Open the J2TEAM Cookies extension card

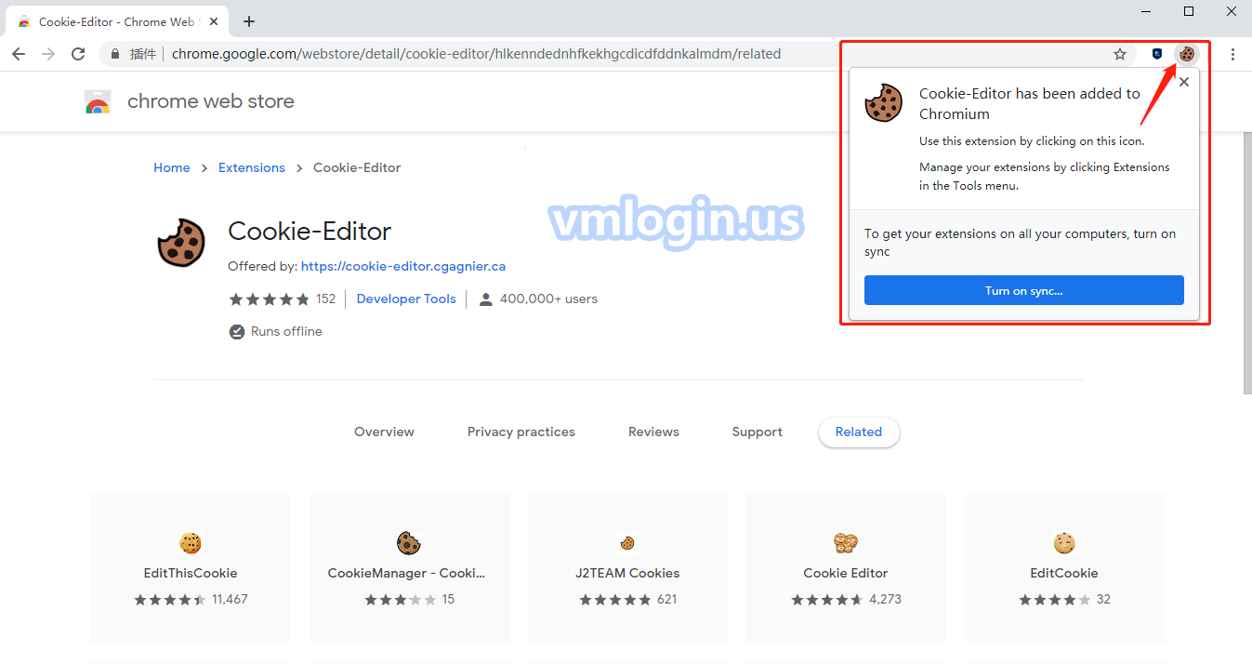pyautogui.click(x=627, y=567)
